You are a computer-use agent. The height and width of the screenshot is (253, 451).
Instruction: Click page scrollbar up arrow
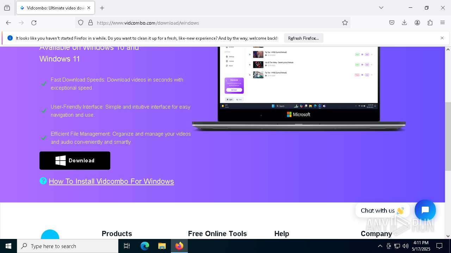click(x=448, y=50)
